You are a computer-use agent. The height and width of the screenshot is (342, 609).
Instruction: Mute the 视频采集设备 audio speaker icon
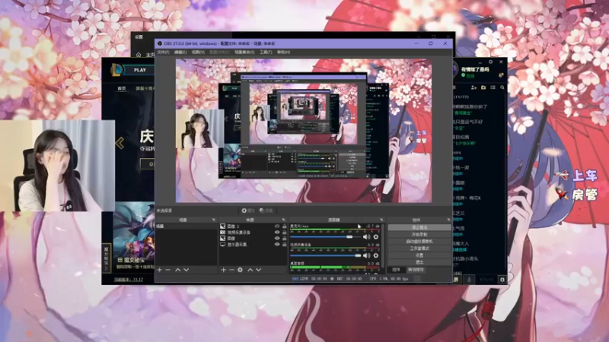coord(366,255)
